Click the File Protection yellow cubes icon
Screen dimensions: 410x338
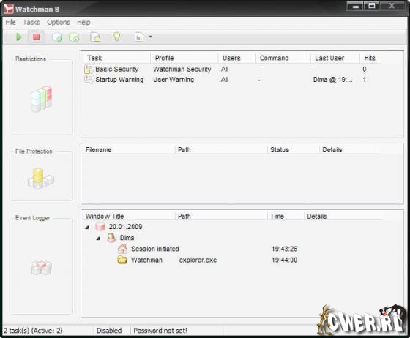tap(41, 179)
